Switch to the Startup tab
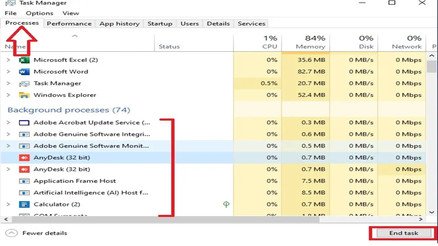This screenshot has width=438, height=246. click(160, 24)
